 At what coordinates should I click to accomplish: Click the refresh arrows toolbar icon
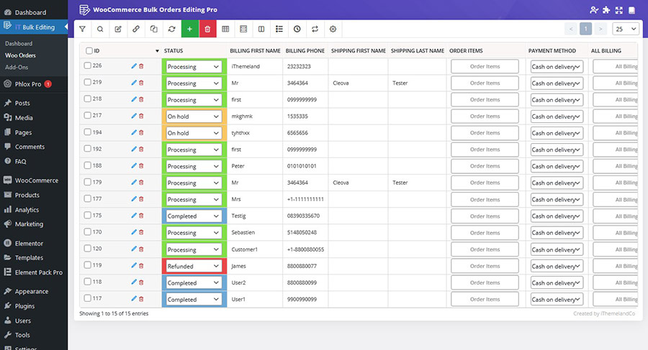172,29
